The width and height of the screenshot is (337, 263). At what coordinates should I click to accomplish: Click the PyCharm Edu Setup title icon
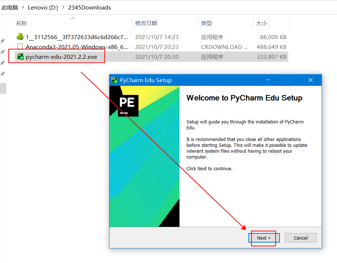114,80
